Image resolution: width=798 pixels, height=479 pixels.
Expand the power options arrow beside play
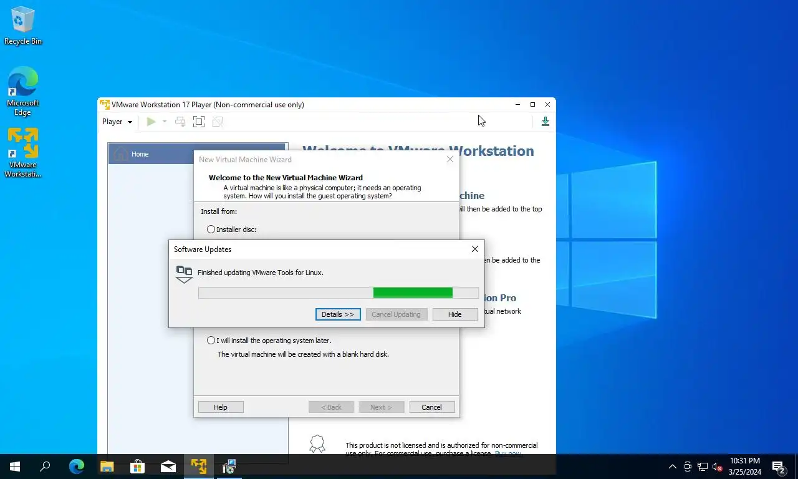coord(165,122)
